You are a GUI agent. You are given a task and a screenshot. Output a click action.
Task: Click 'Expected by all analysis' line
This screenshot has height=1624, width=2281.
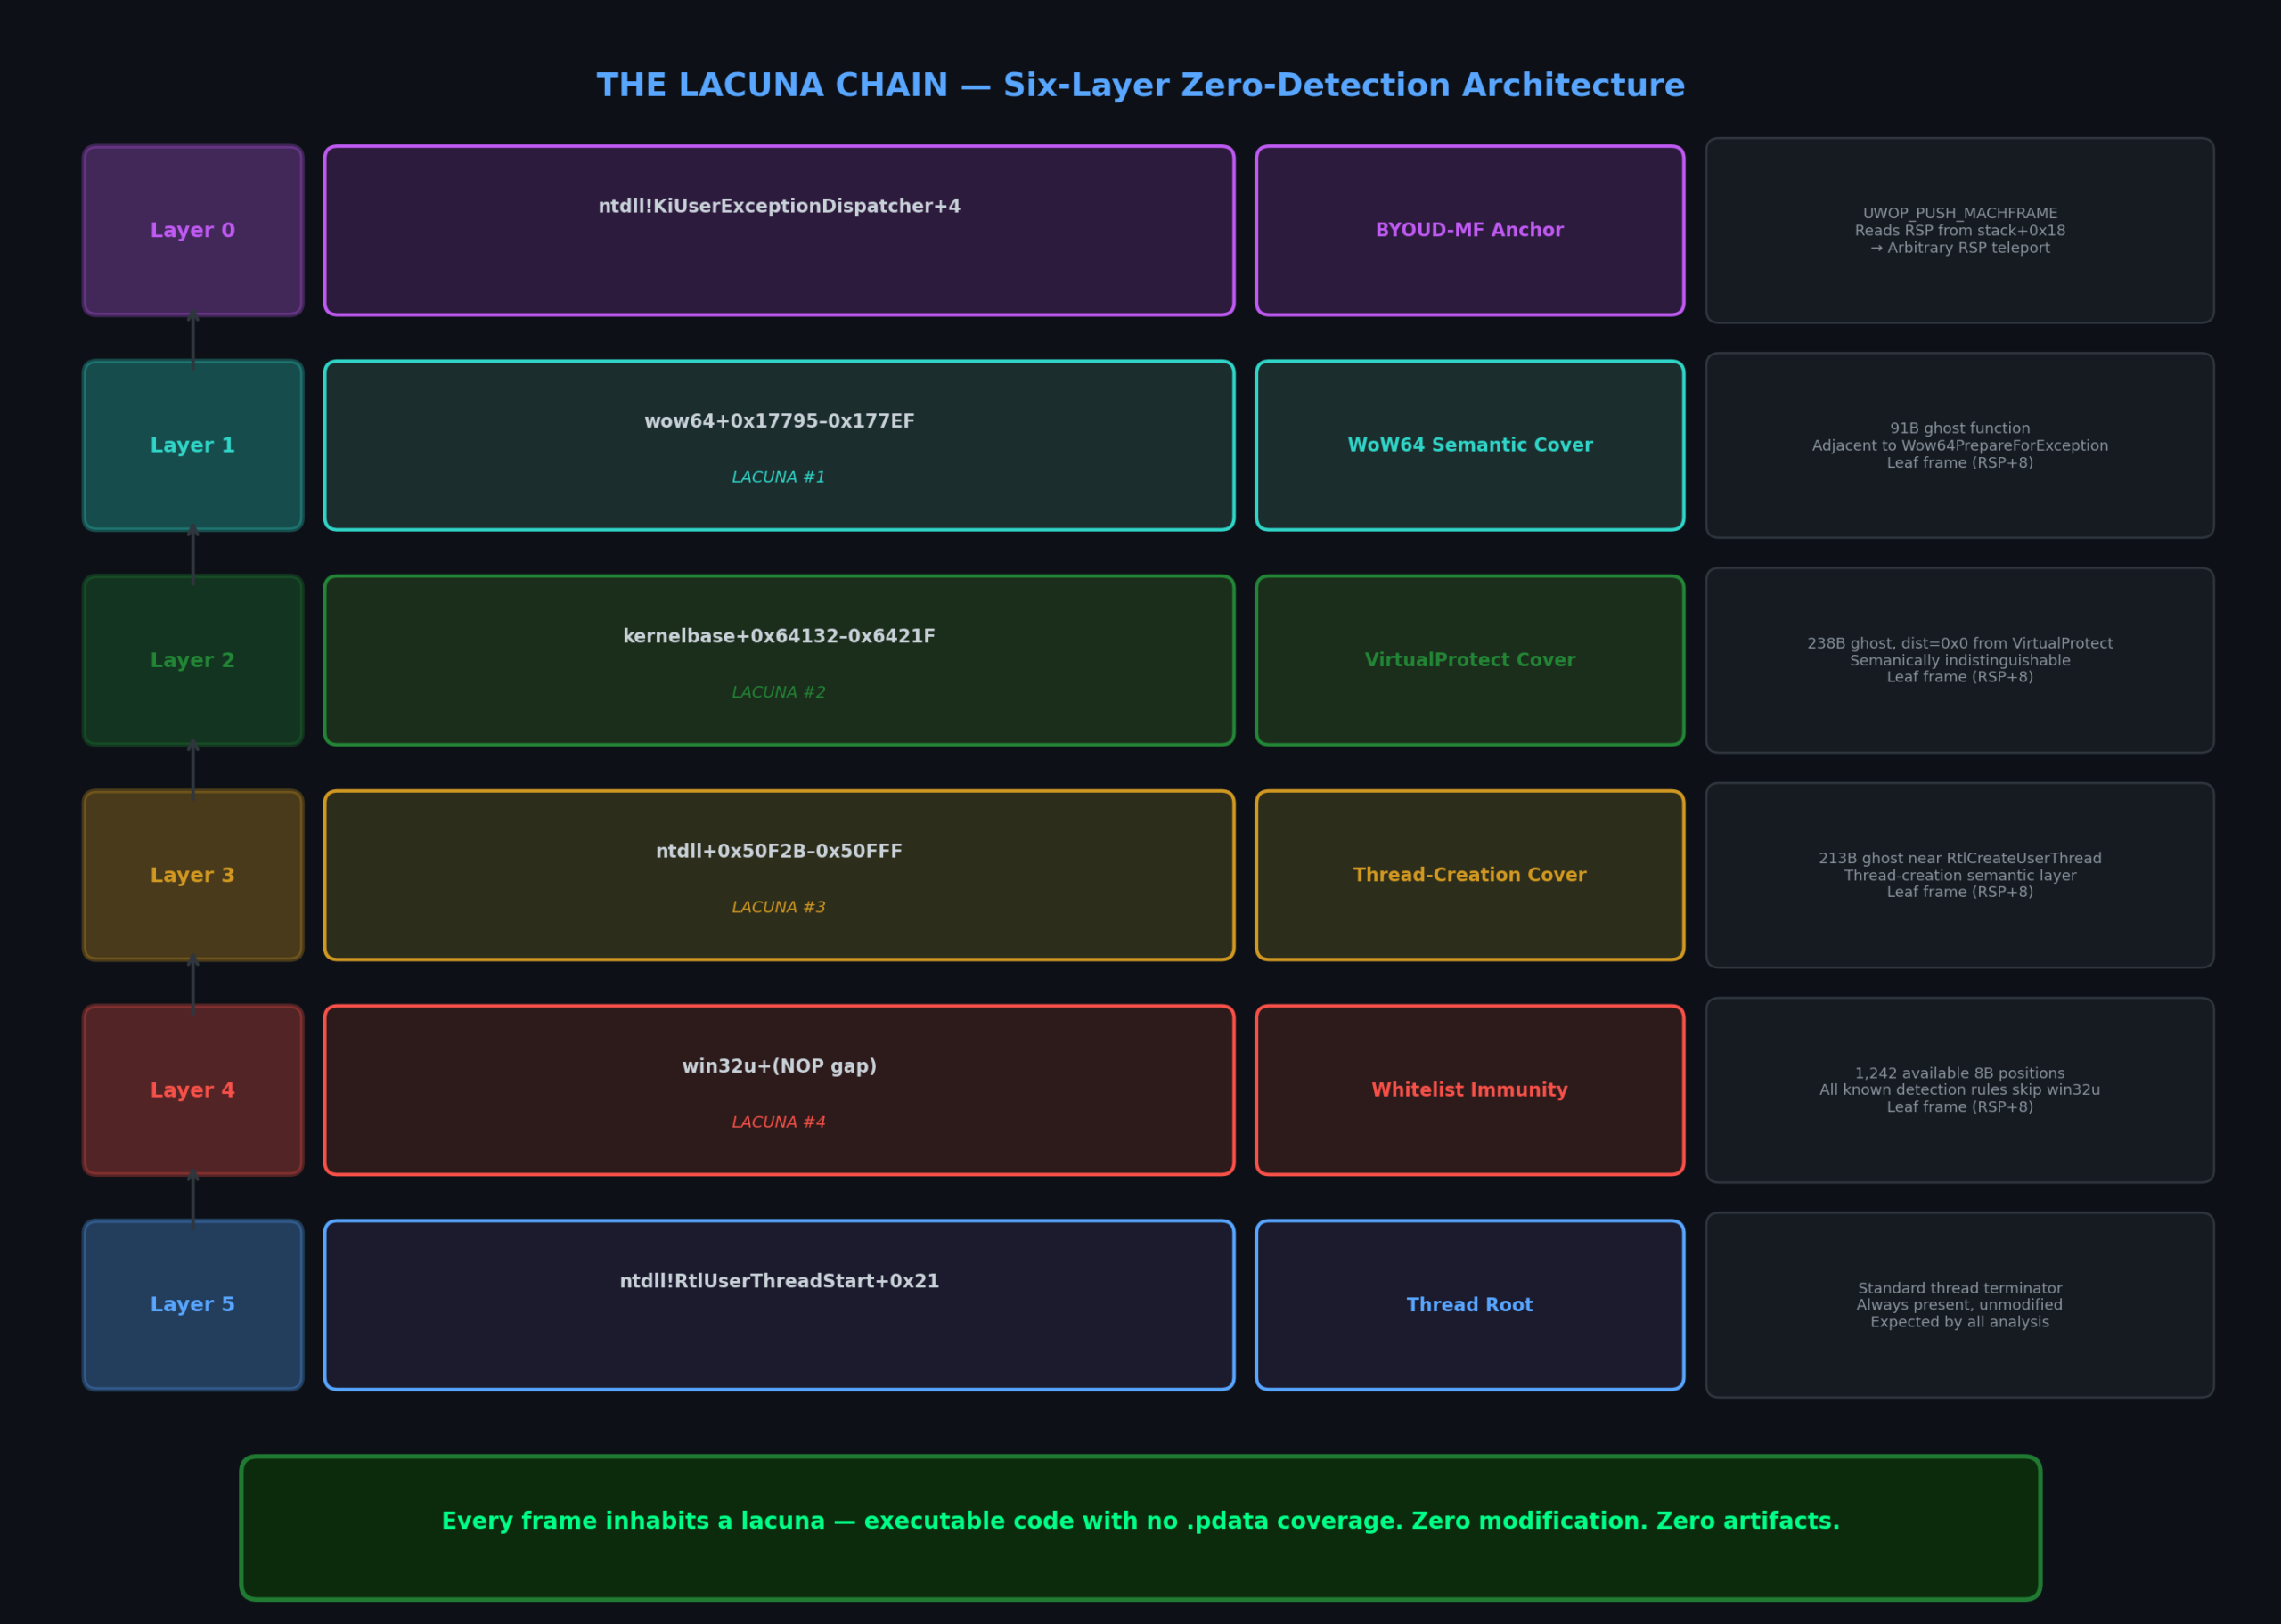(1960, 1322)
